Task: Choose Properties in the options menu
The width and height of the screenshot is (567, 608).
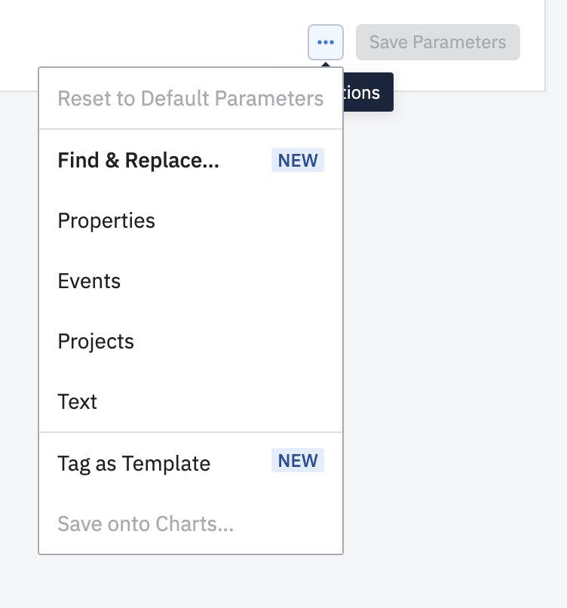Action: click(x=106, y=221)
